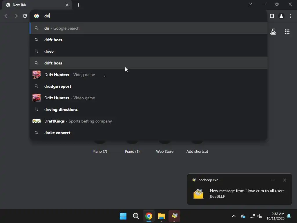Open the Chrome side panel
297x223 pixels.
pyautogui.click(x=272, y=16)
